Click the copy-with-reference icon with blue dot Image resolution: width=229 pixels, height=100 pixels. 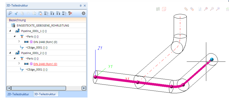pyautogui.click(x=34, y=13)
